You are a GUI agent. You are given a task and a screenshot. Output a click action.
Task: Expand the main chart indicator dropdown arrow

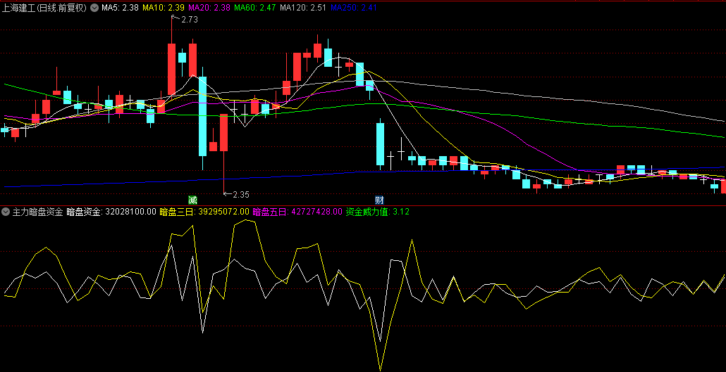(x=94, y=8)
